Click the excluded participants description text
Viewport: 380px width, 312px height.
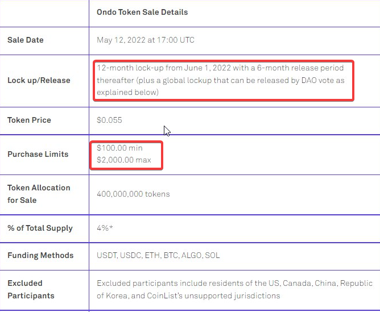coord(234,289)
